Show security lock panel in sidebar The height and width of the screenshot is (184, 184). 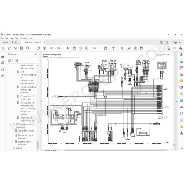(3, 56)
